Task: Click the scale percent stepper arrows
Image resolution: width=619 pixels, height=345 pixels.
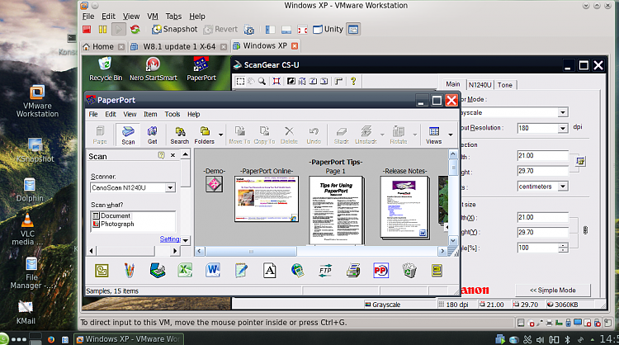Action: coord(564,248)
